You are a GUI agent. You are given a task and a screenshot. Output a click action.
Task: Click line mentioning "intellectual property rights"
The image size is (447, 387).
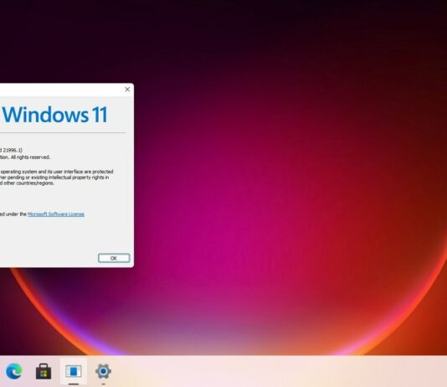point(54,178)
